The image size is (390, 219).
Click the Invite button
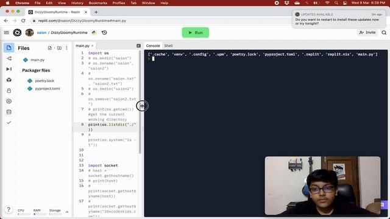click(367, 32)
